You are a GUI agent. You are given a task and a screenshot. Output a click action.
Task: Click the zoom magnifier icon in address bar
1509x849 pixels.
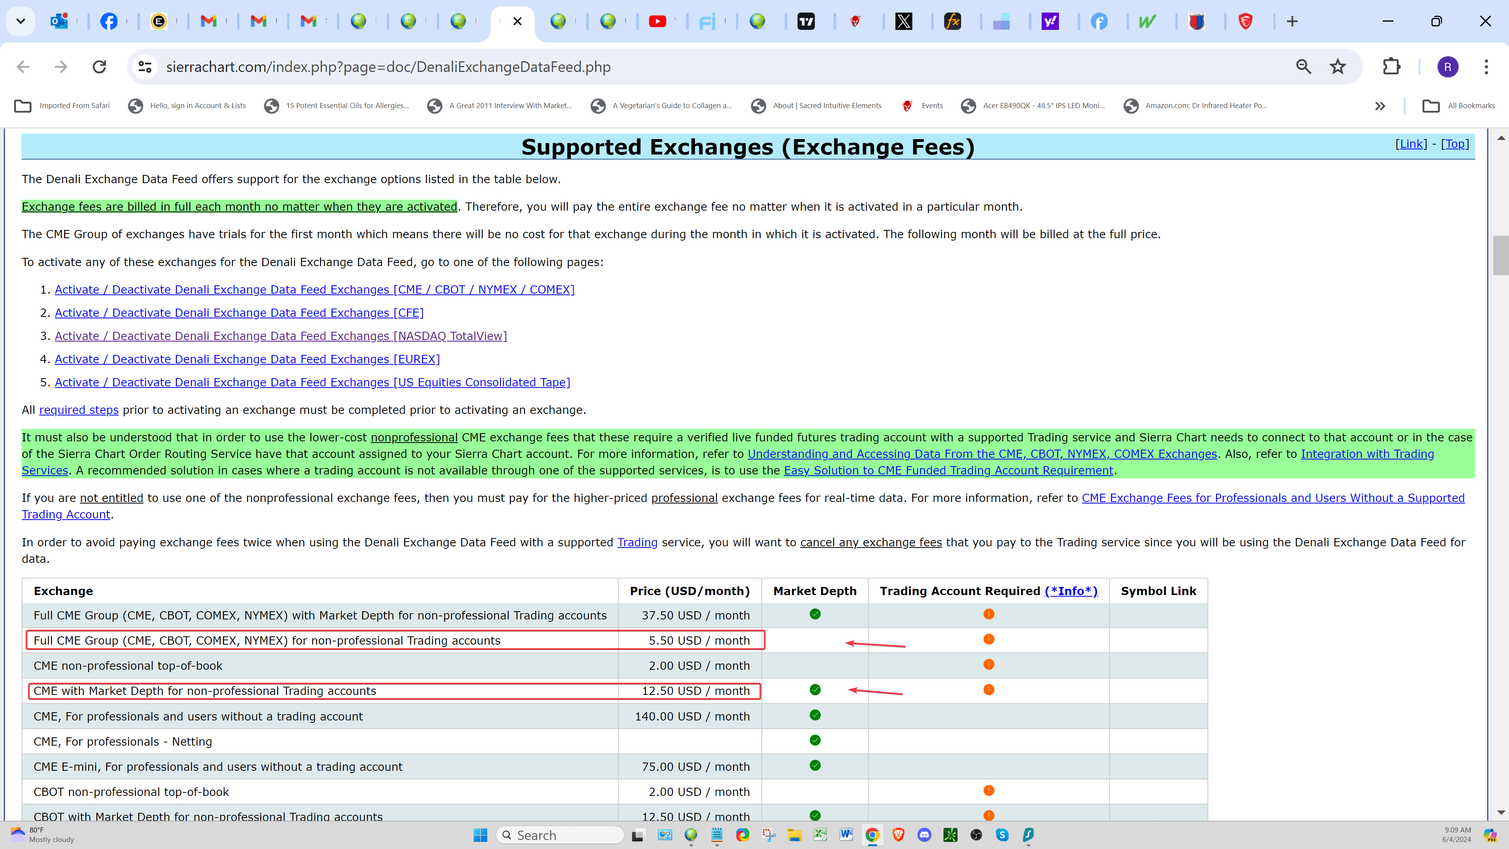[1303, 67]
